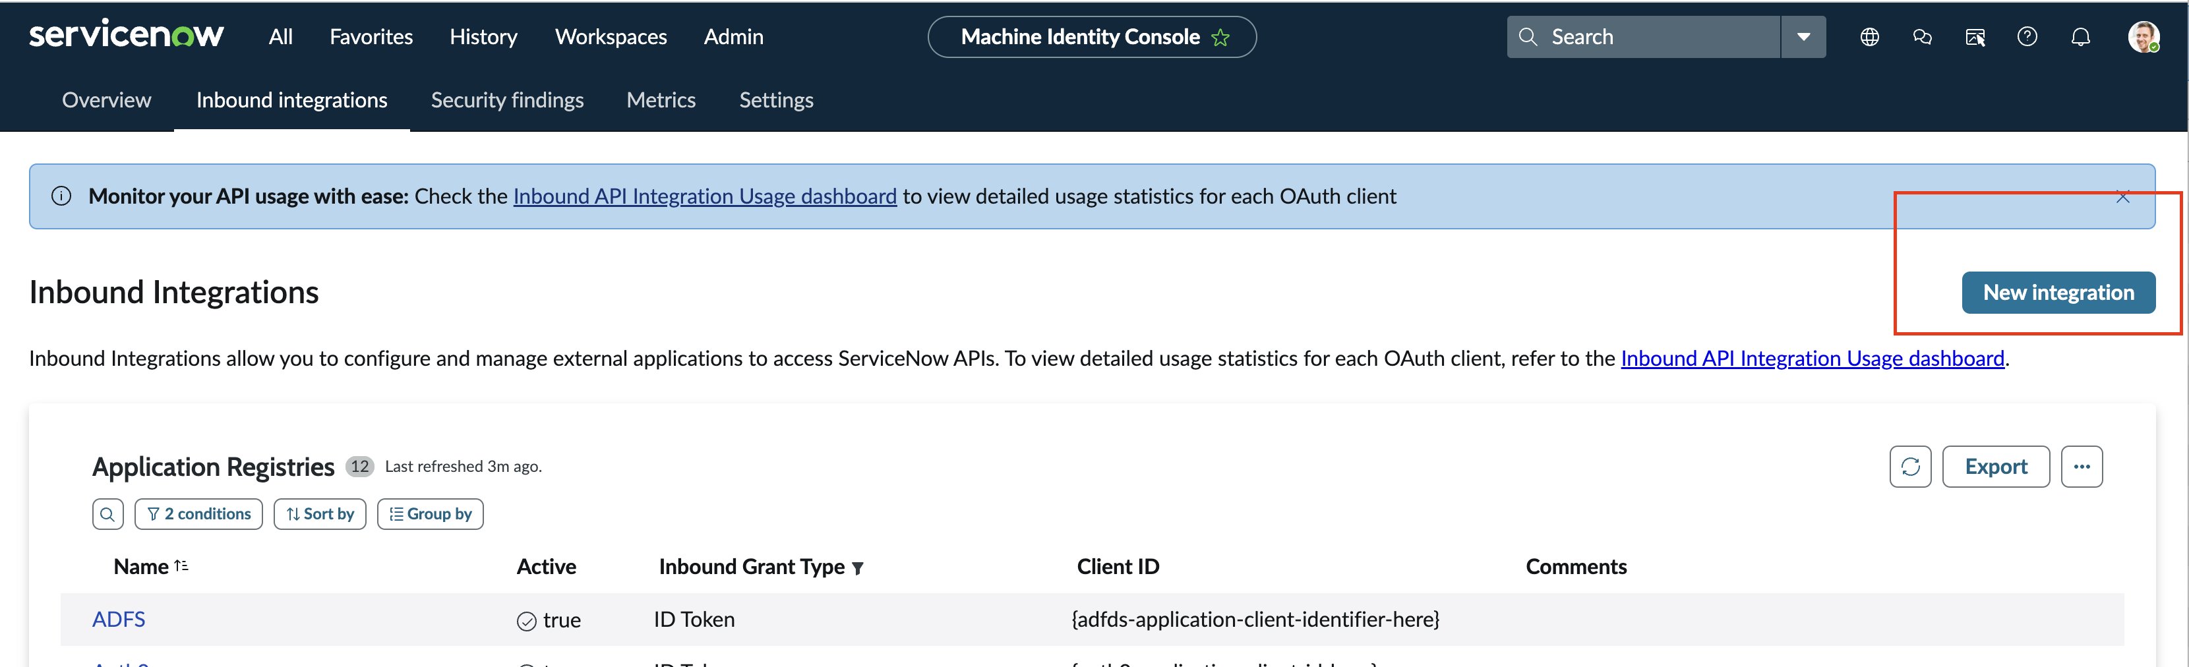Open the ADFS application registry record
Screen dimensions: 2189x667
click(x=118, y=620)
